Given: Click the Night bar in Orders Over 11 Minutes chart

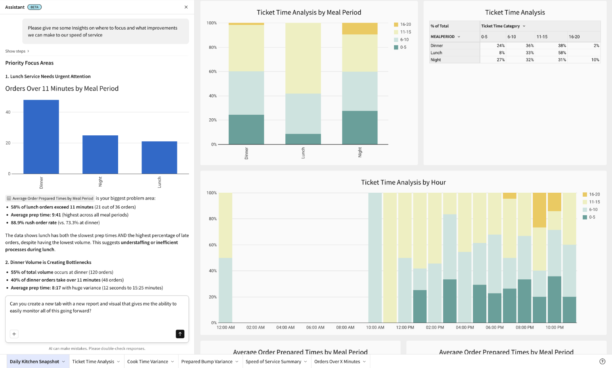Looking at the screenshot, I should click(x=100, y=155).
